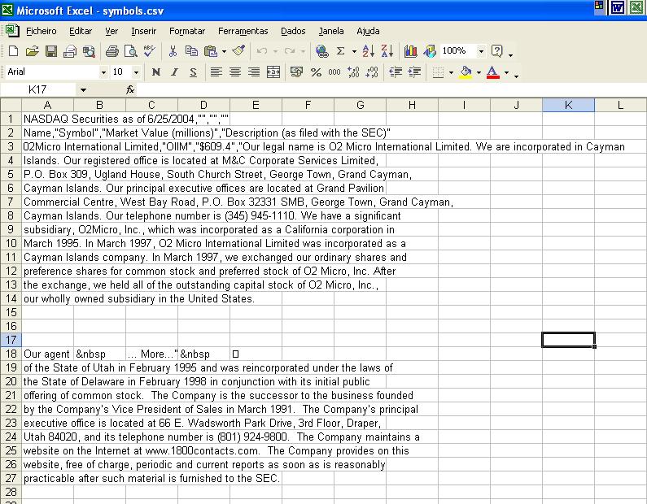The height and width of the screenshot is (504, 647).
Task: Open the 100% zoom dropdown
Action: (481, 51)
